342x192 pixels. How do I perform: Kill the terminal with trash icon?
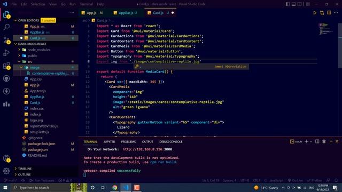(324, 141)
